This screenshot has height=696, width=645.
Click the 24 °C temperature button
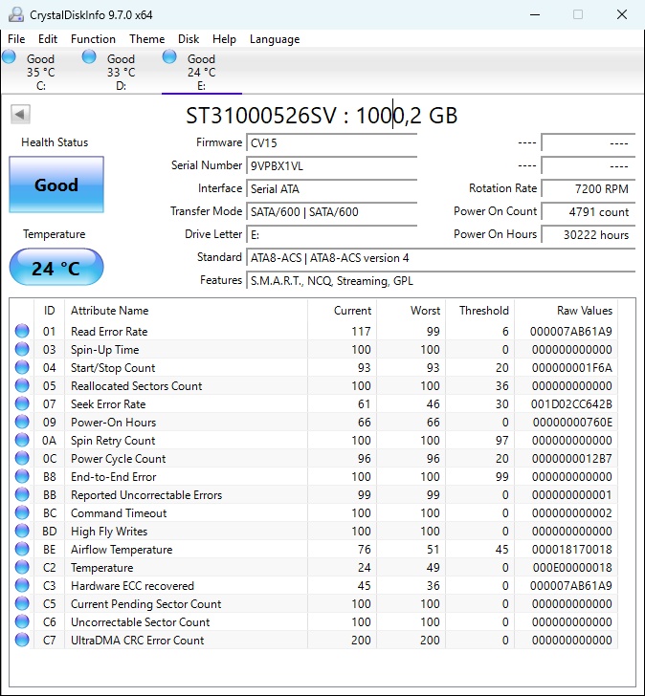click(x=56, y=268)
